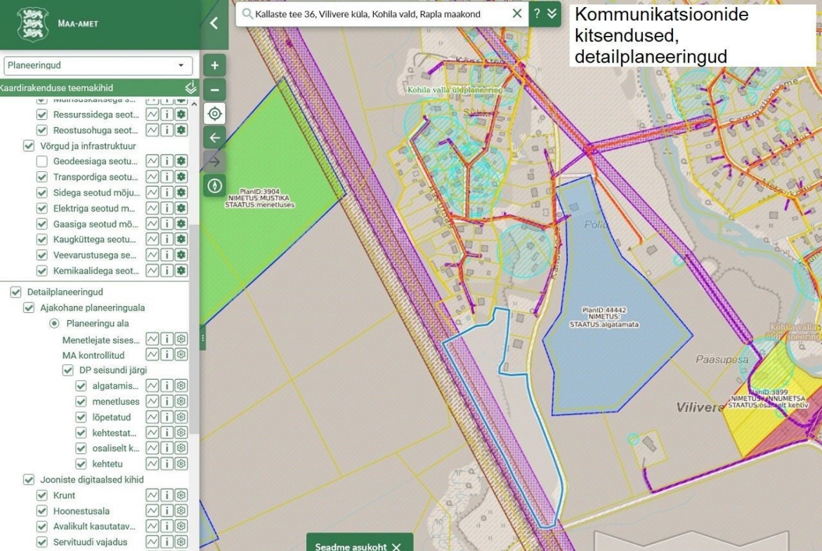This screenshot has height=551, width=822.
Task: Reset map orientation with the compass icon
Action: (x=214, y=186)
